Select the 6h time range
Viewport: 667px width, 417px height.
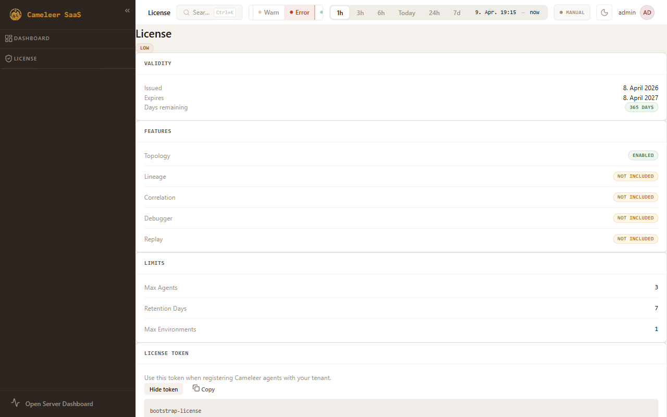381,13
